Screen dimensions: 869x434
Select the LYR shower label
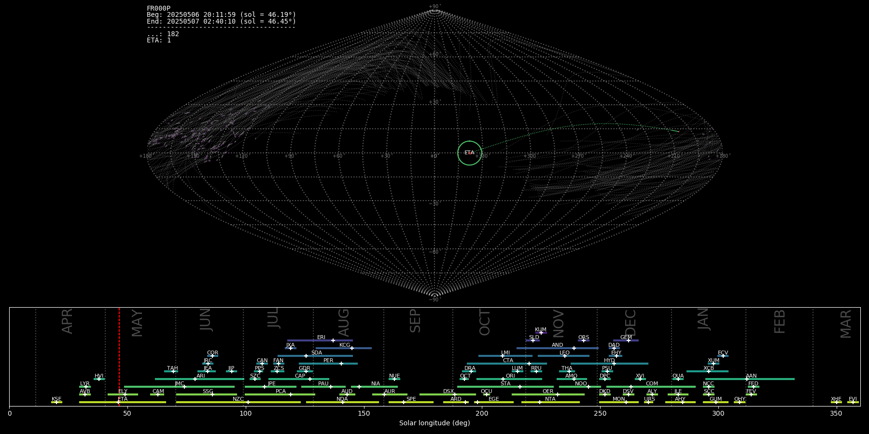coord(85,384)
